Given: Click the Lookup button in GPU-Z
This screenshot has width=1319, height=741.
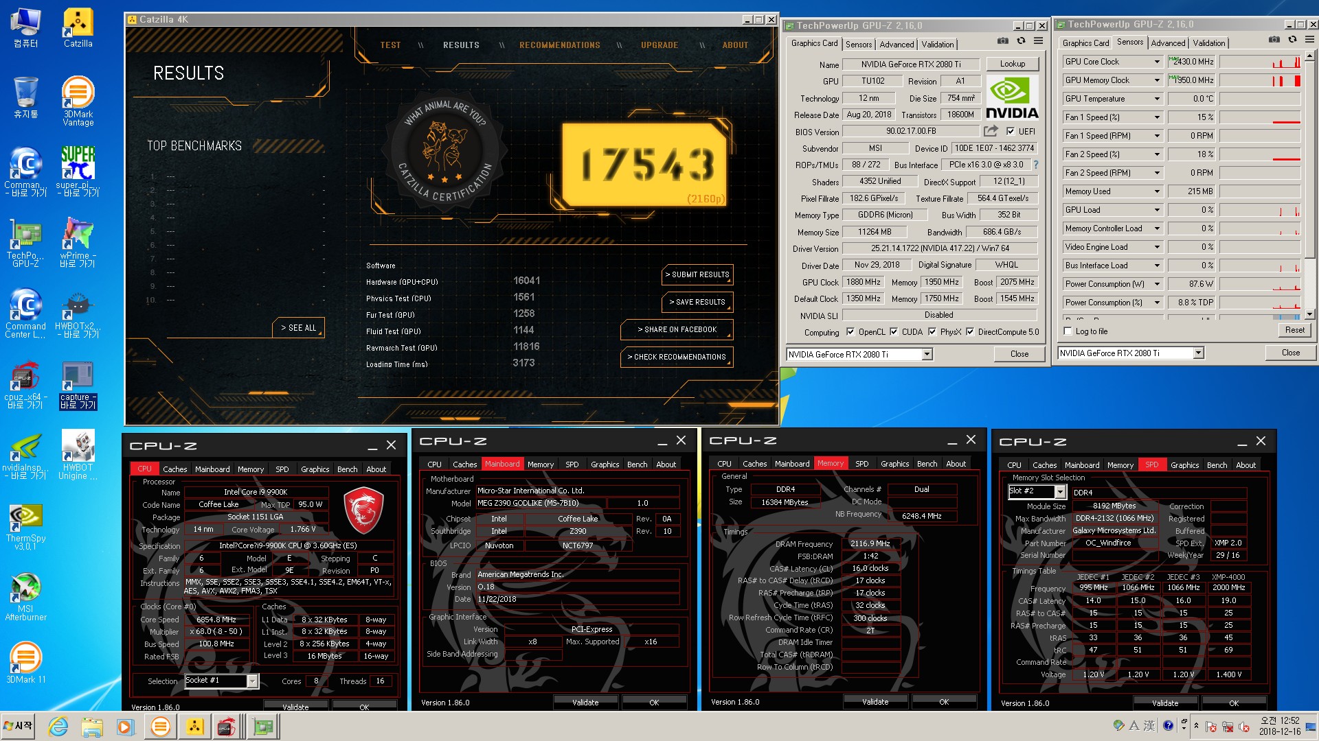Looking at the screenshot, I should pos(1012,64).
